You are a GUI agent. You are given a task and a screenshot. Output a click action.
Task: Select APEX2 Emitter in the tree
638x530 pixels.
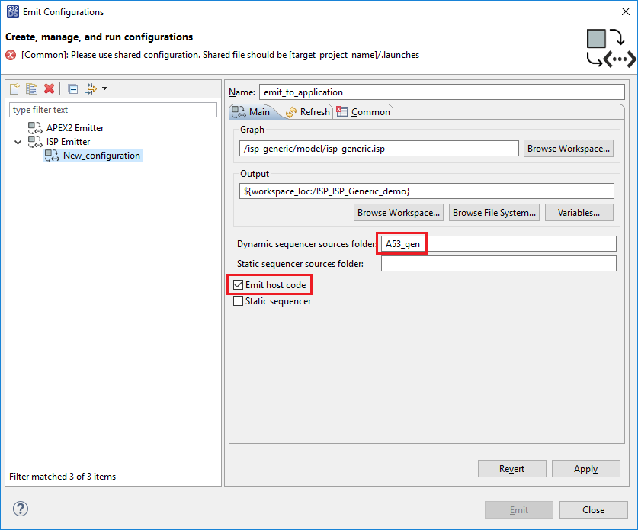click(75, 128)
